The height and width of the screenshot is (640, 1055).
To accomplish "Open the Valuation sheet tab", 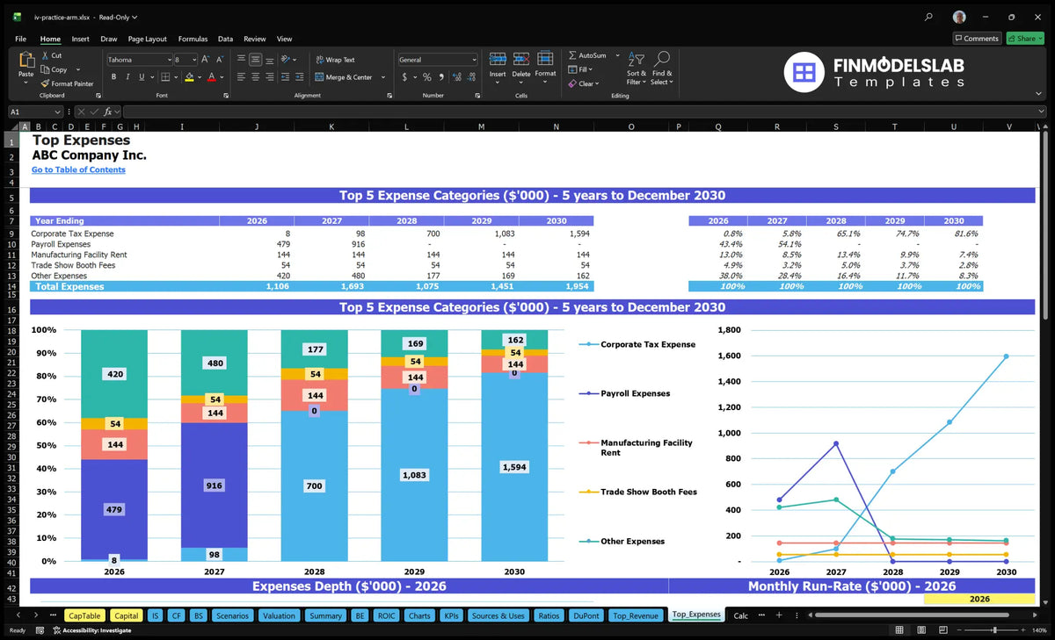I will click(280, 615).
